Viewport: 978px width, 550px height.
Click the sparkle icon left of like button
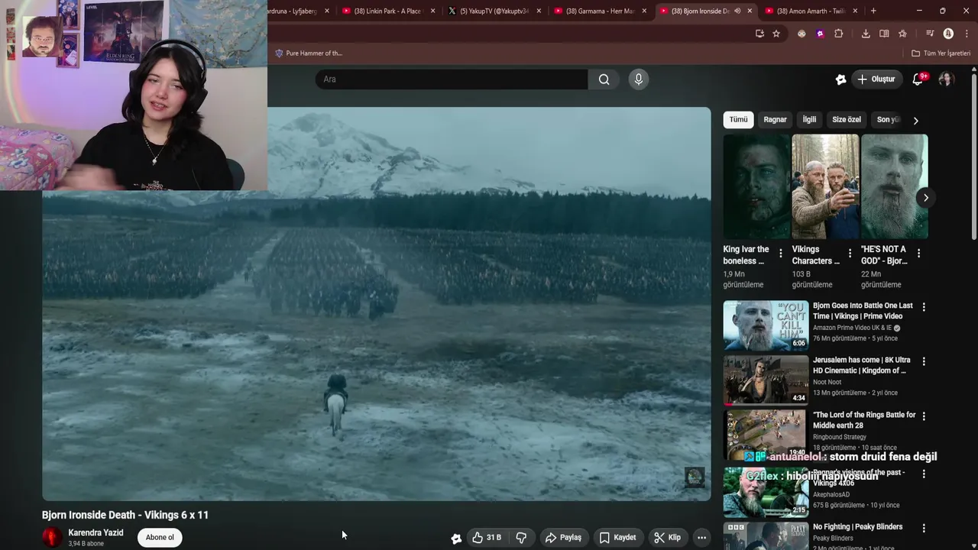tap(456, 539)
